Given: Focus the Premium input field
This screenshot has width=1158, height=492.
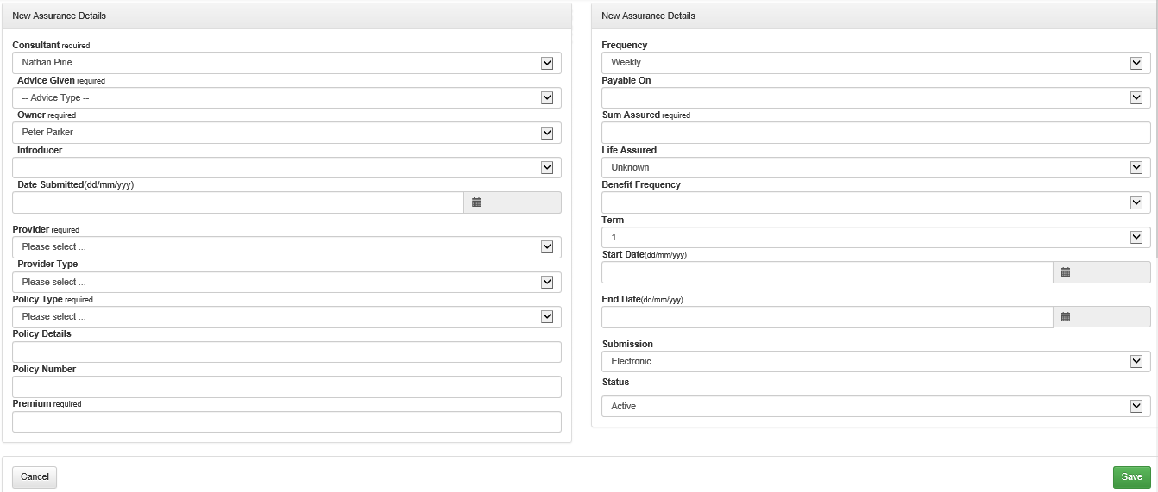Looking at the screenshot, I should [x=286, y=422].
